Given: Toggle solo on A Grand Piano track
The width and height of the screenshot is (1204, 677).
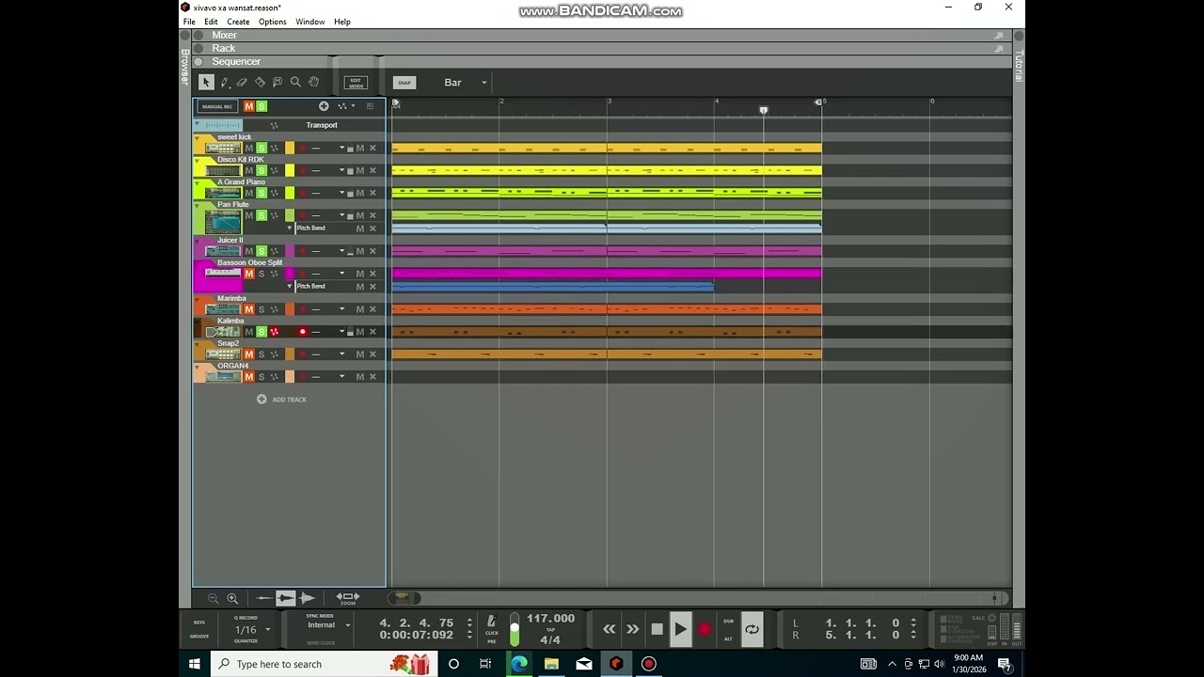Looking at the screenshot, I should (x=261, y=193).
